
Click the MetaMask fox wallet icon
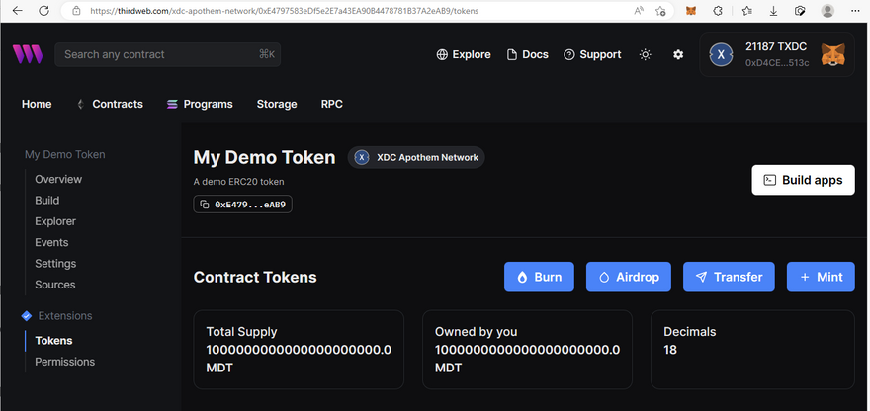(833, 55)
